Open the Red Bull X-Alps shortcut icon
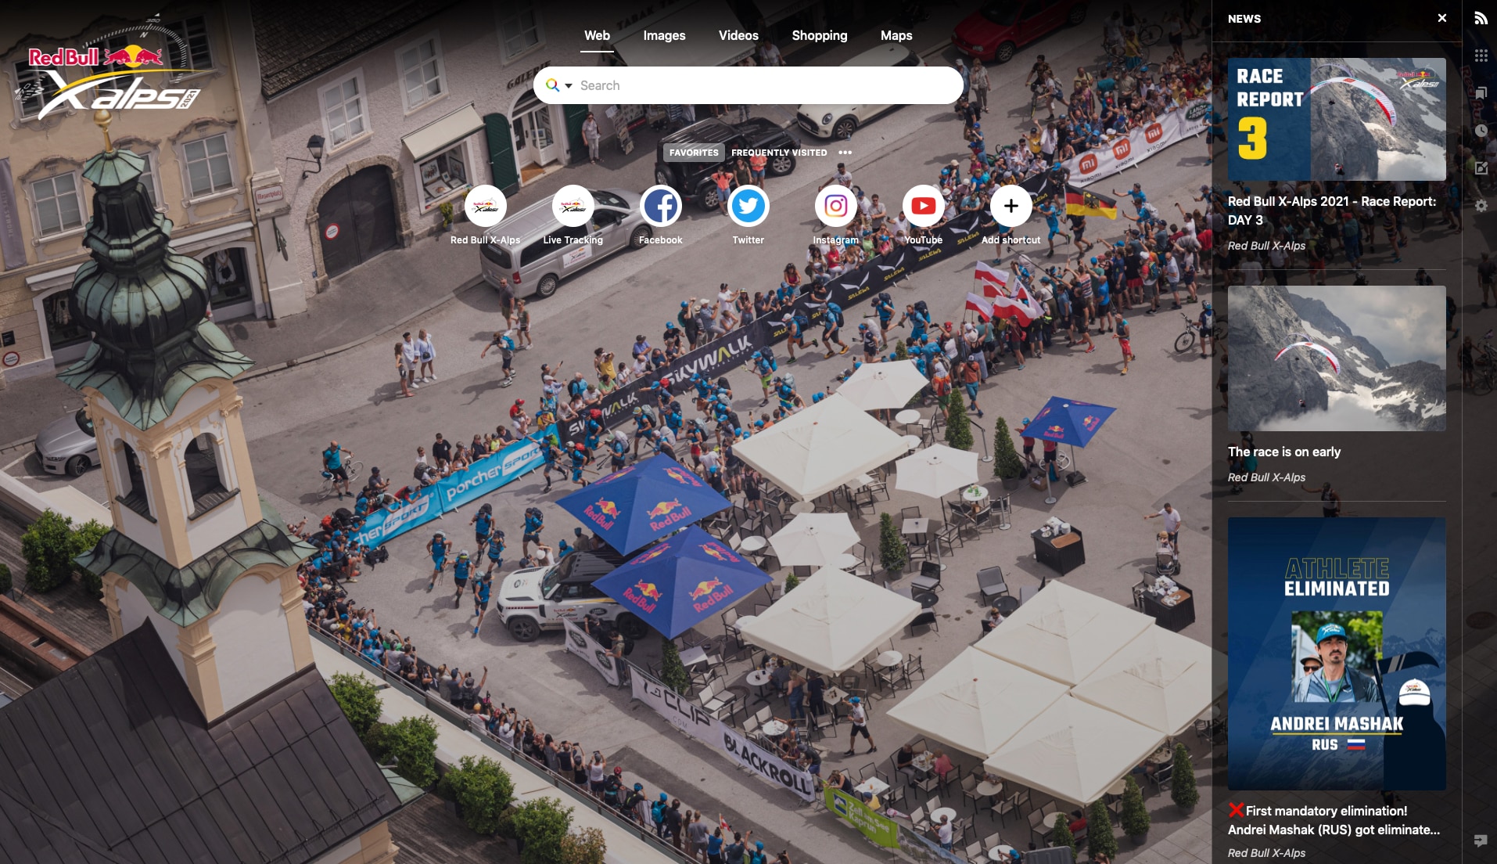This screenshot has width=1497, height=864. coord(485,206)
